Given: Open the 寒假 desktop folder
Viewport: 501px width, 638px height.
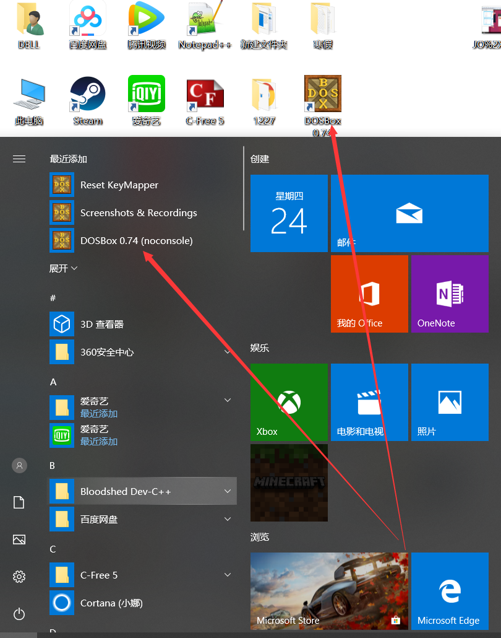Looking at the screenshot, I should click(x=323, y=25).
